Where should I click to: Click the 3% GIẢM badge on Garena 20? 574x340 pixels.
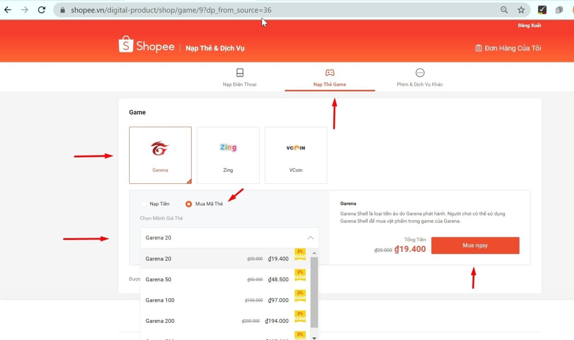[300, 254]
